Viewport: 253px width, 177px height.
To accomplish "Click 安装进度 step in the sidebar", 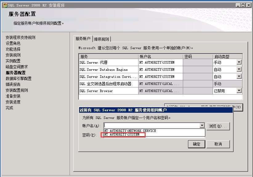I will 13,102.
